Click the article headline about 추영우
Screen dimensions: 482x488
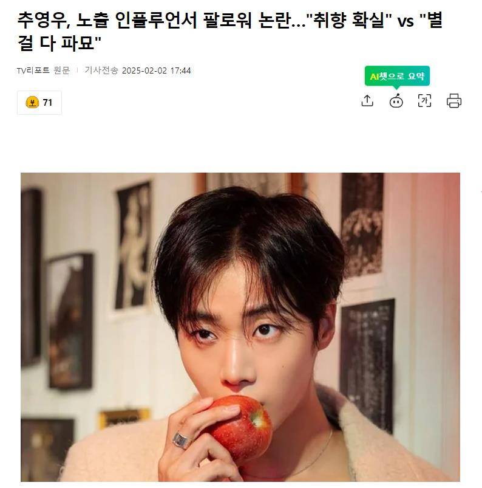229,31
